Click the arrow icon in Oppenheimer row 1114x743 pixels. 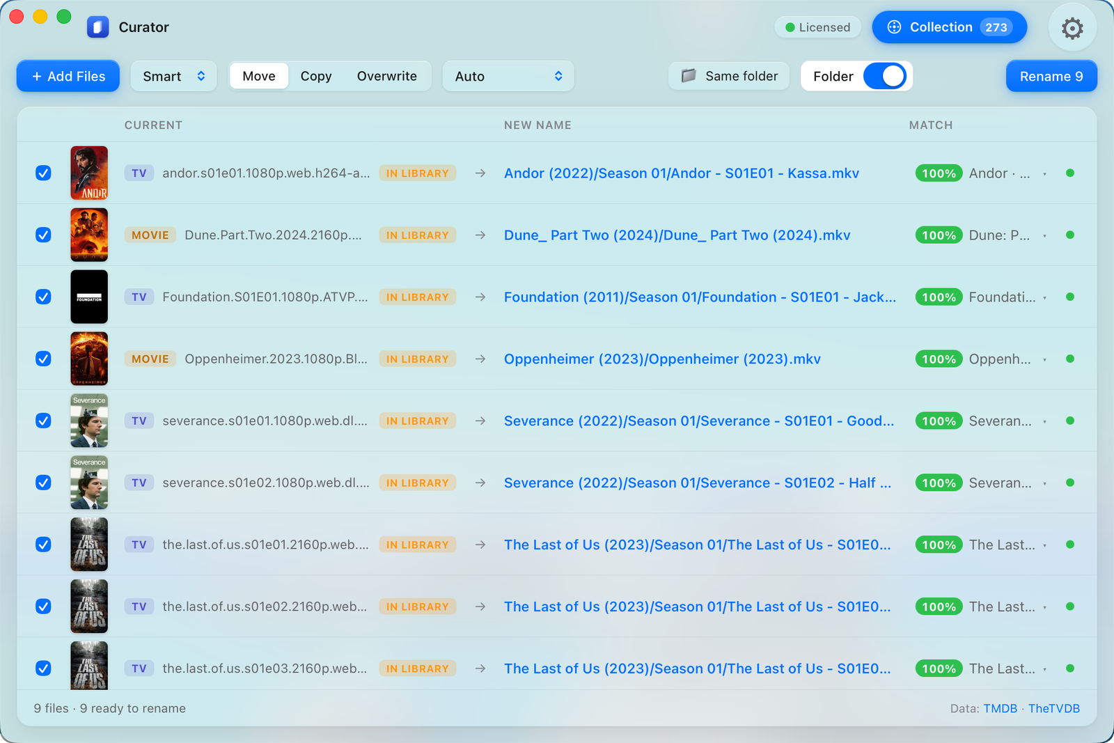pyautogui.click(x=480, y=359)
